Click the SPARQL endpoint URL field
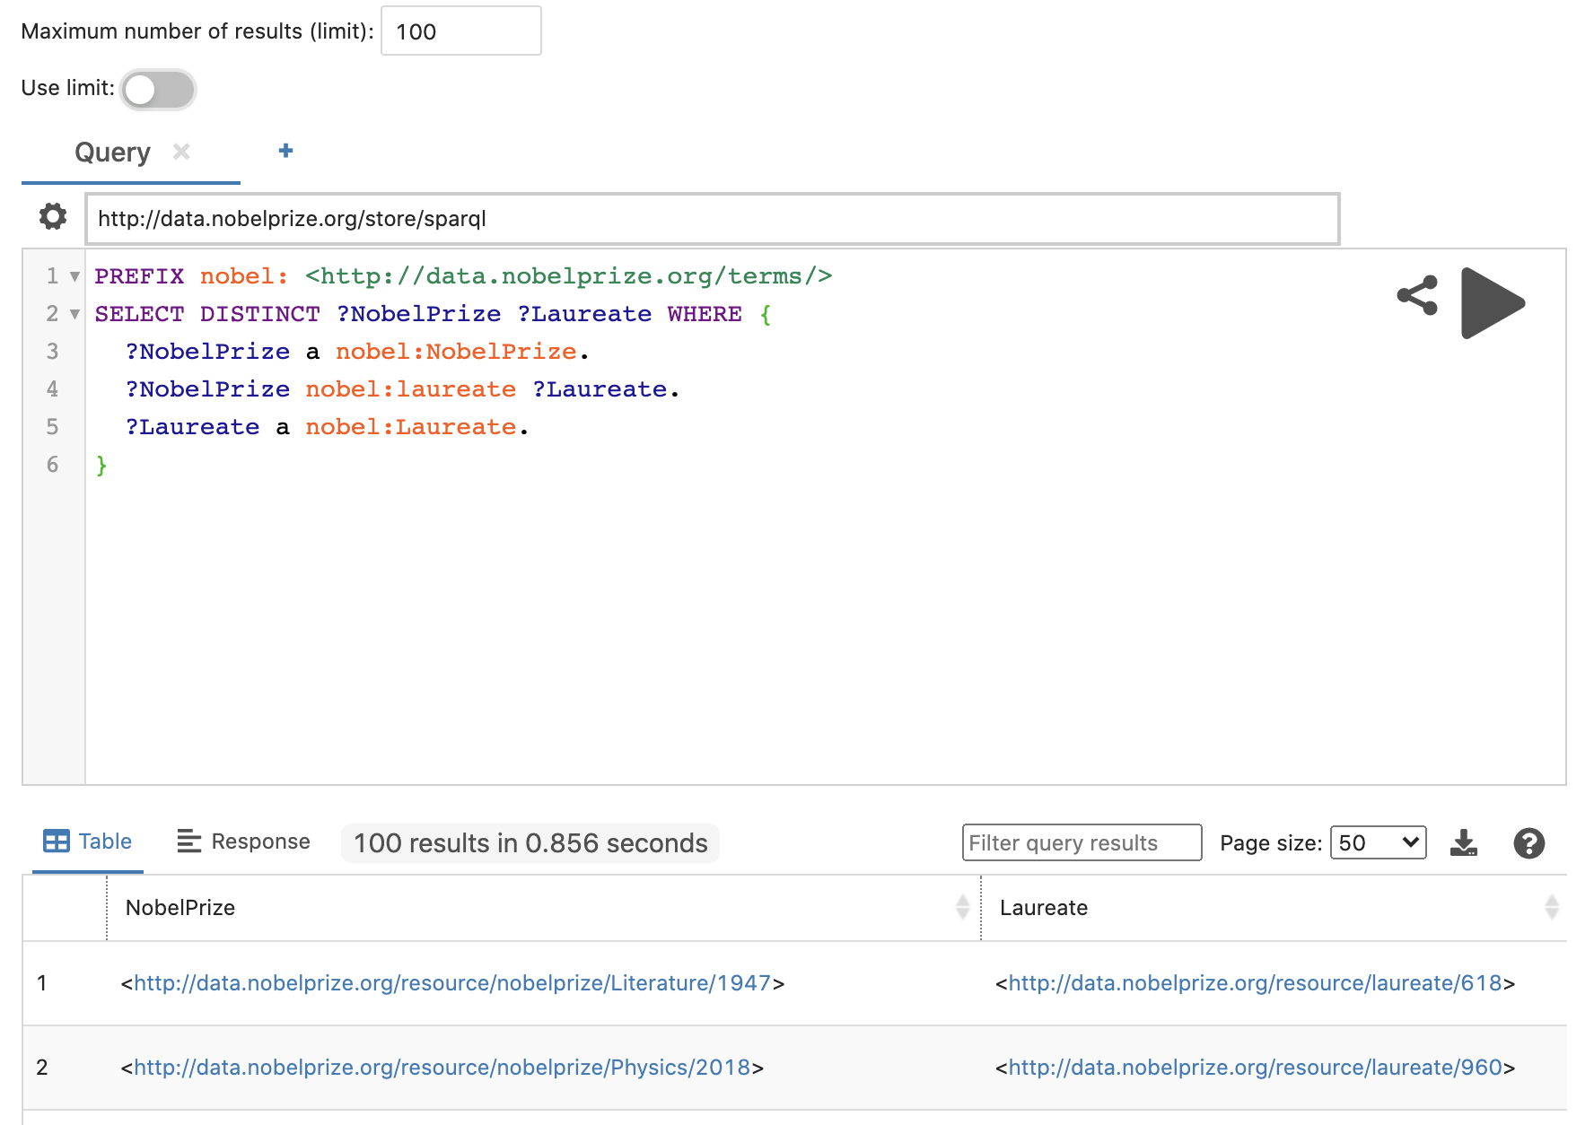 (x=713, y=219)
